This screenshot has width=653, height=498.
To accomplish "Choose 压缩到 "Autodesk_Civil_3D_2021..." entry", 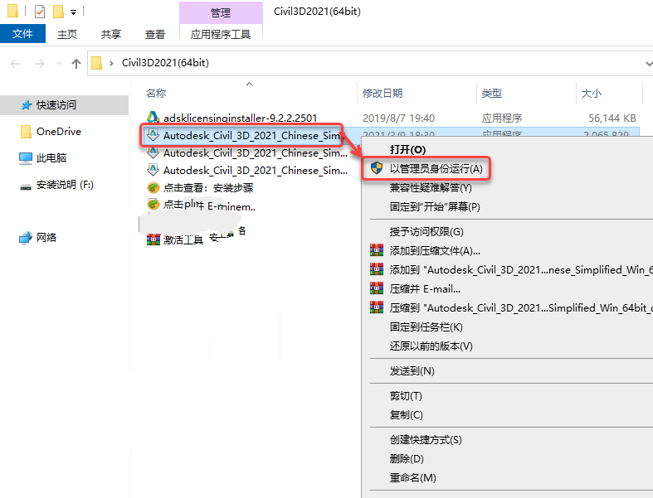I will click(x=521, y=308).
